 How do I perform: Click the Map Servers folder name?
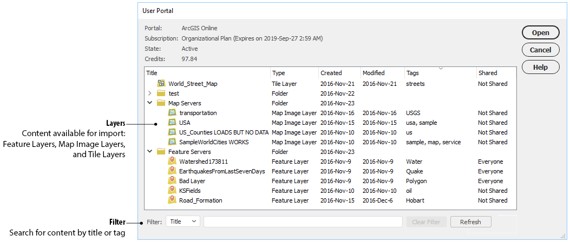tap(185, 103)
